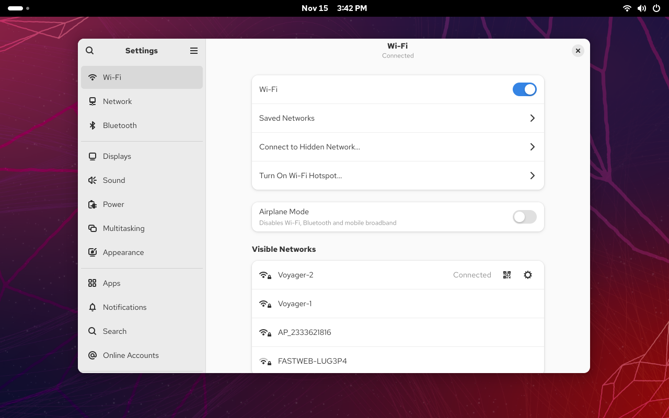Open Voyager-2 network settings gear
The width and height of the screenshot is (669, 418).
[527, 275]
